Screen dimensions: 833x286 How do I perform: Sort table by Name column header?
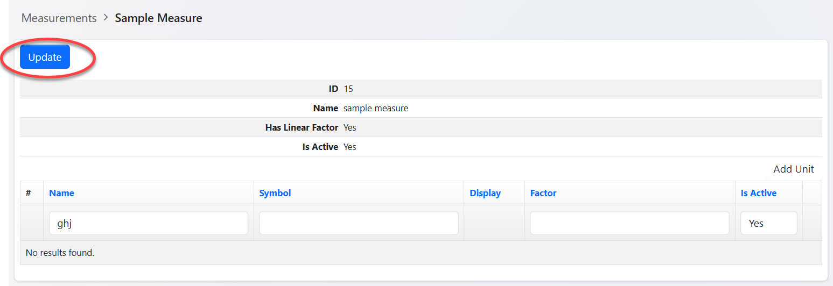[x=61, y=193]
